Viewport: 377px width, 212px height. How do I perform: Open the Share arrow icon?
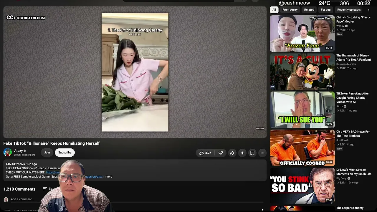tap(232, 153)
